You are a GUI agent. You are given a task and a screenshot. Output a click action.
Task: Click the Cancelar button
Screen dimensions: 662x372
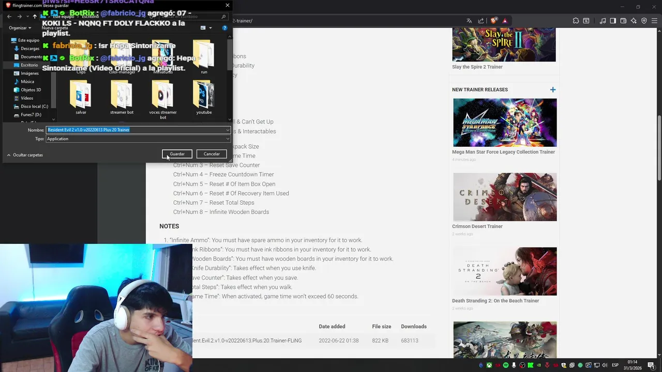[212, 154]
